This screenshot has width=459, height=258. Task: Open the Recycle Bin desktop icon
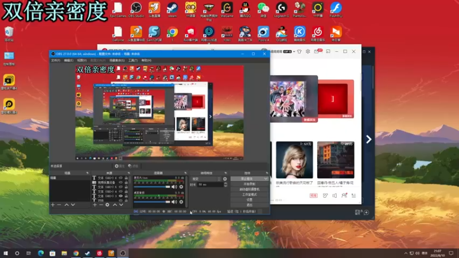(x=9, y=34)
